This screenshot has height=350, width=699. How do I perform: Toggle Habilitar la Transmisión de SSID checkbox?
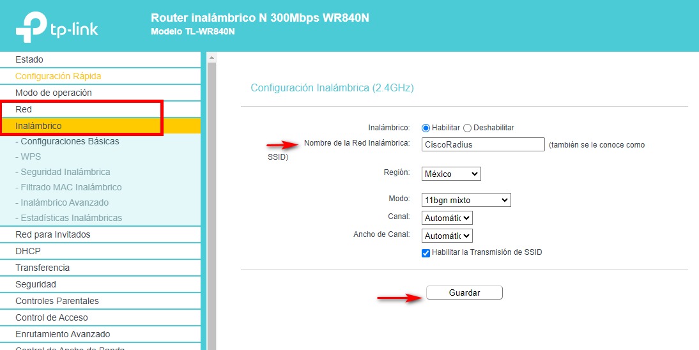[x=426, y=253]
